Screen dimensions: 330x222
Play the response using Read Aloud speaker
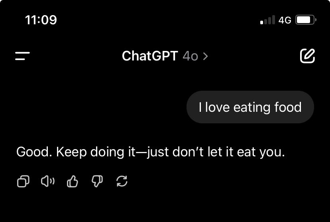[x=48, y=181]
